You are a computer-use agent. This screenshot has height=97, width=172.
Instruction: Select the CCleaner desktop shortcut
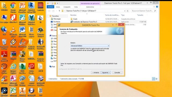(4, 80)
